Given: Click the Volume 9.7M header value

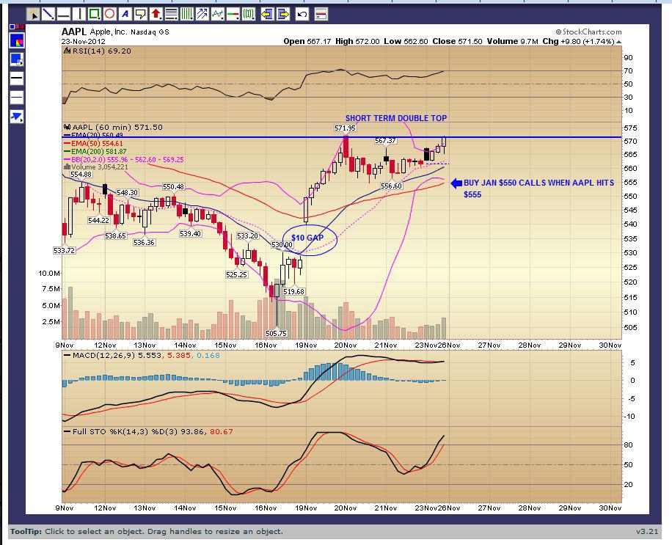Looking at the screenshot, I should pyautogui.click(x=512, y=42).
